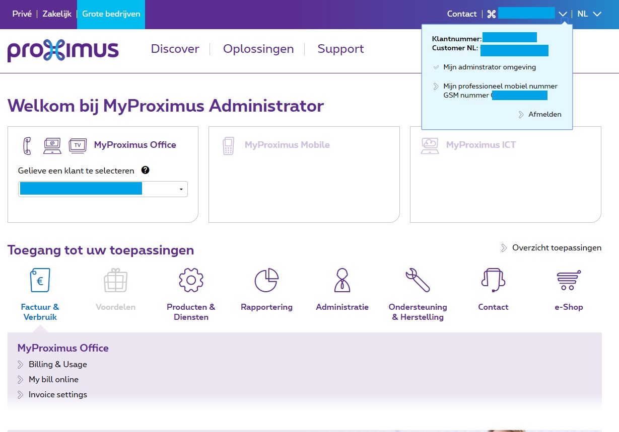Click the MyProximus Office card title
Viewport: 619px width, 432px height.
[x=135, y=145]
